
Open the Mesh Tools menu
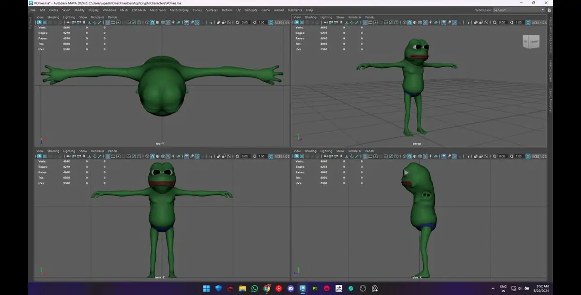pyautogui.click(x=157, y=10)
